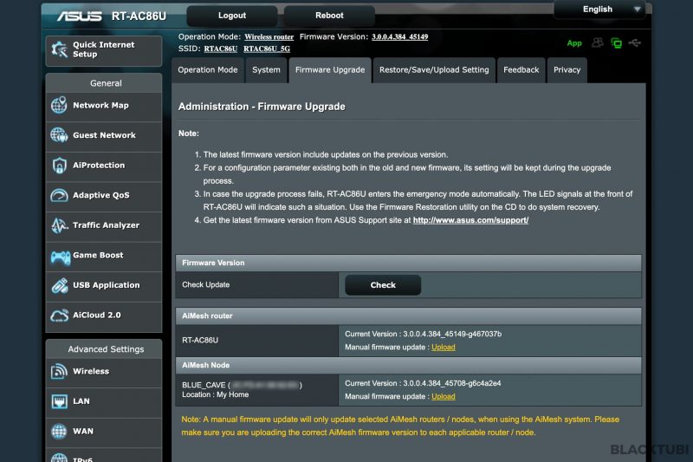Click the RTAC86U_5G SSID link
693x462 pixels.
point(267,49)
